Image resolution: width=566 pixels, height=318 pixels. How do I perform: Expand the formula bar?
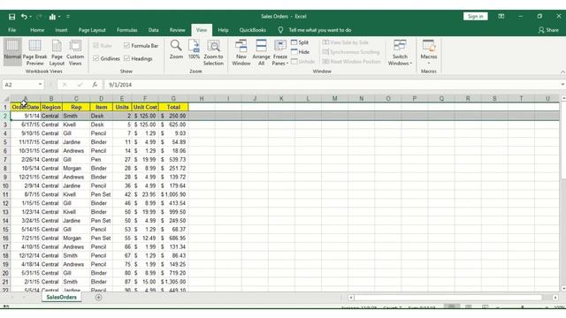(562, 85)
